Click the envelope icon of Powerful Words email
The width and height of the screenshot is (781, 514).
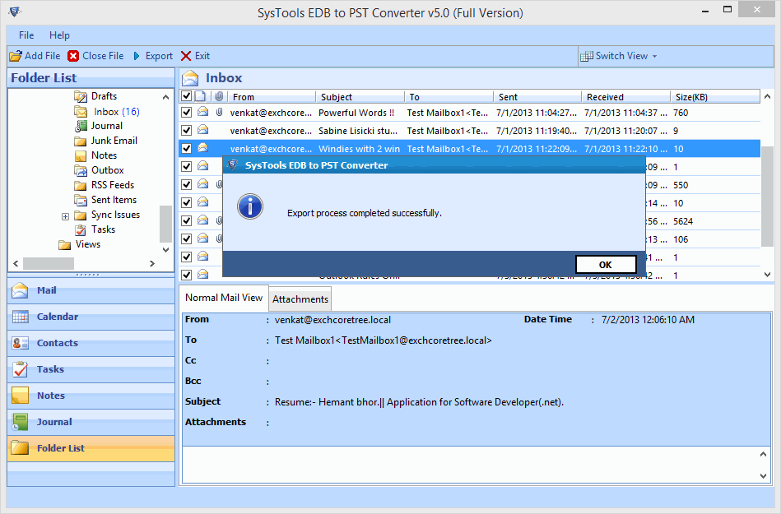click(202, 112)
